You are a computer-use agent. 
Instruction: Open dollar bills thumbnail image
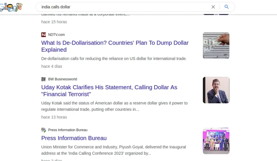pos(216,46)
